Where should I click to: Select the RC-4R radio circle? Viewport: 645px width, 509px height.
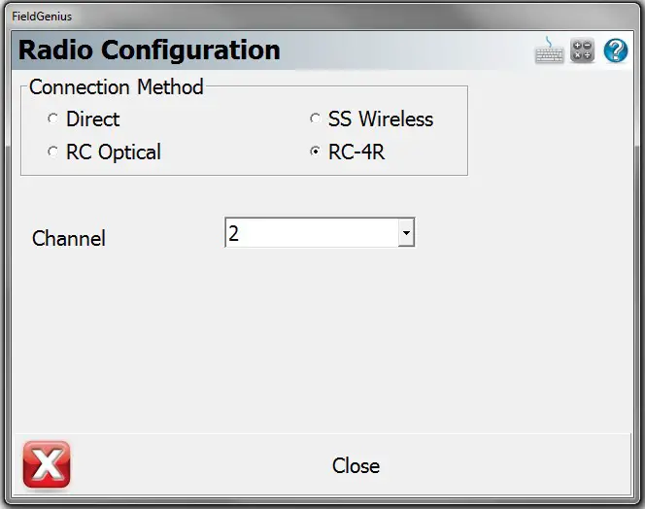pos(315,153)
